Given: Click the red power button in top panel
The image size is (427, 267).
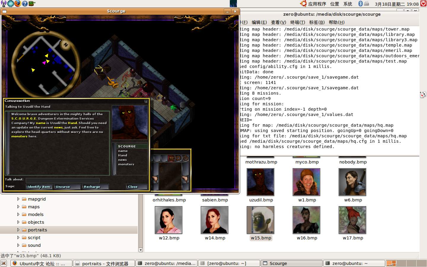Looking at the screenshot, I should tap(423, 4).
